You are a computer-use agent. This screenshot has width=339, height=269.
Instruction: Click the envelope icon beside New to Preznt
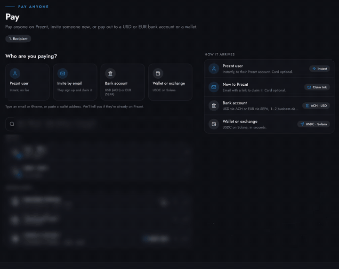(214, 87)
